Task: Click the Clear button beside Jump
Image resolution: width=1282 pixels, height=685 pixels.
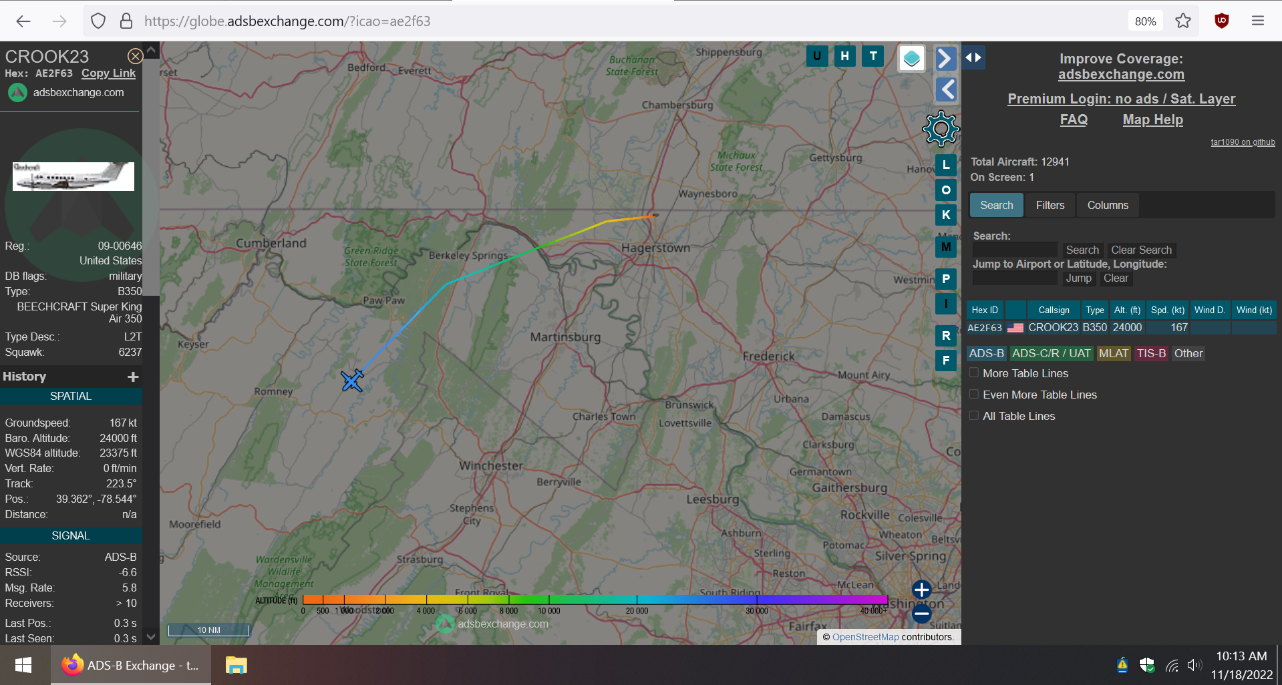Action: pyautogui.click(x=1116, y=278)
